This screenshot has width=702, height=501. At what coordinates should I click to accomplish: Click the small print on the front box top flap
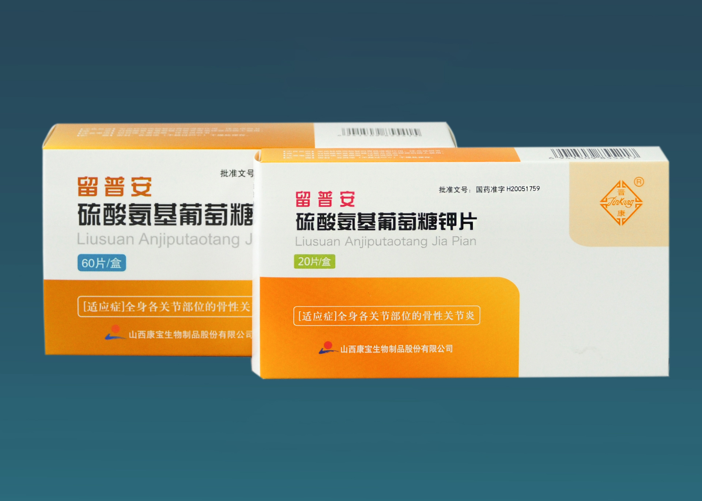364,154
